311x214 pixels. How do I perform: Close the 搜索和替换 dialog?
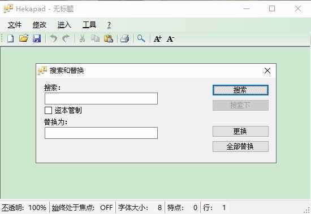click(267, 71)
